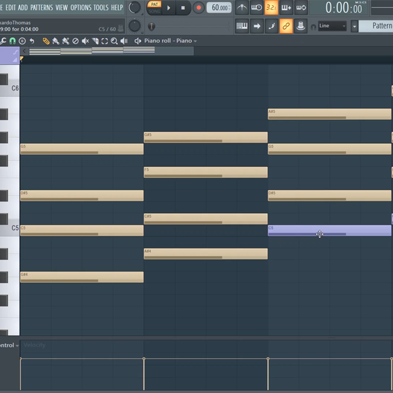This screenshot has height=393, width=393.
Task: Toggle the metronome
Action: (x=242, y=7)
